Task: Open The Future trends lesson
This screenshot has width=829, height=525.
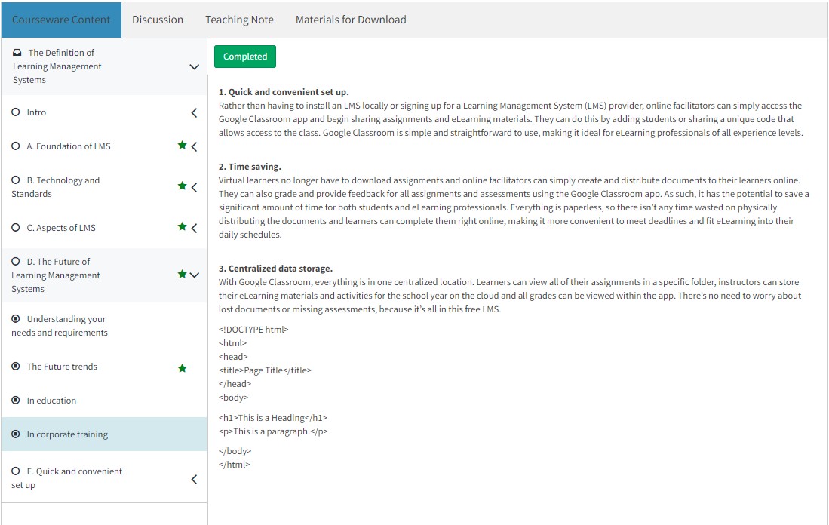Action: pos(62,367)
